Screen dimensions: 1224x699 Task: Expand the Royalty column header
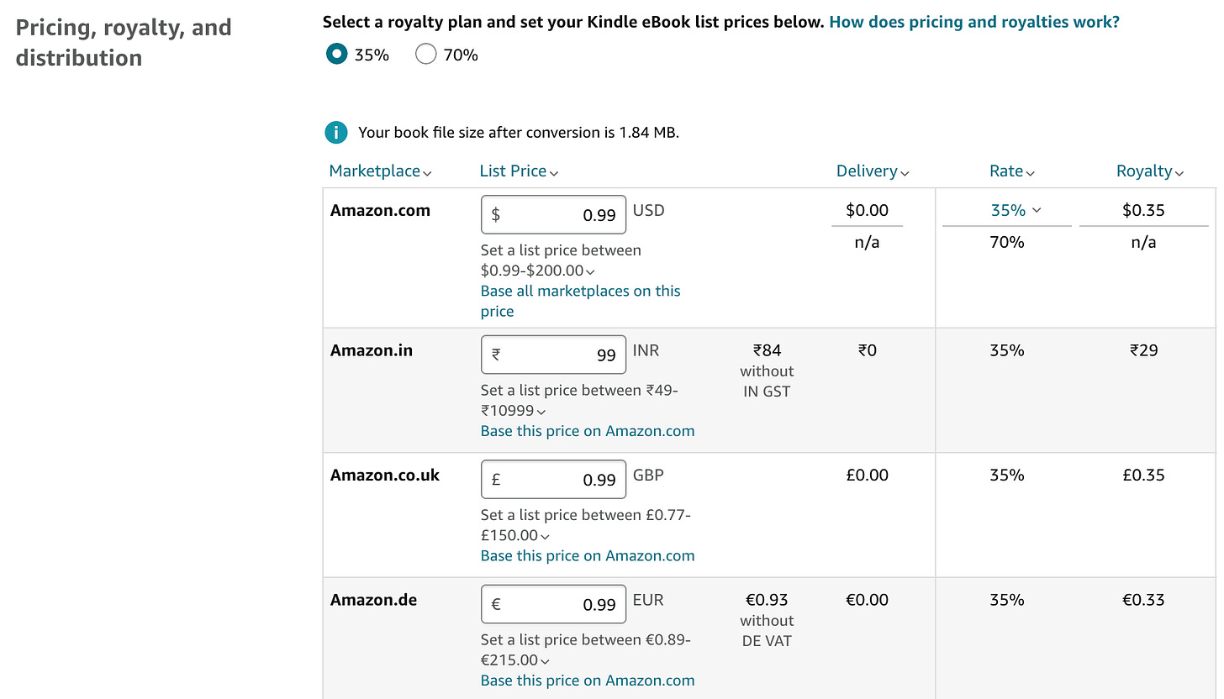tap(1149, 171)
